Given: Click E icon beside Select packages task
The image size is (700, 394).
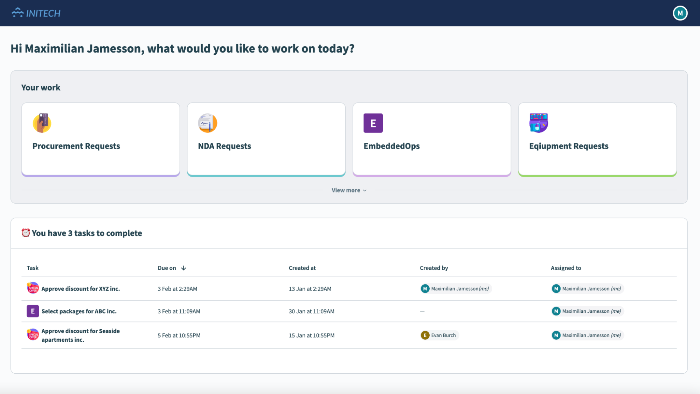Looking at the screenshot, I should (x=33, y=311).
